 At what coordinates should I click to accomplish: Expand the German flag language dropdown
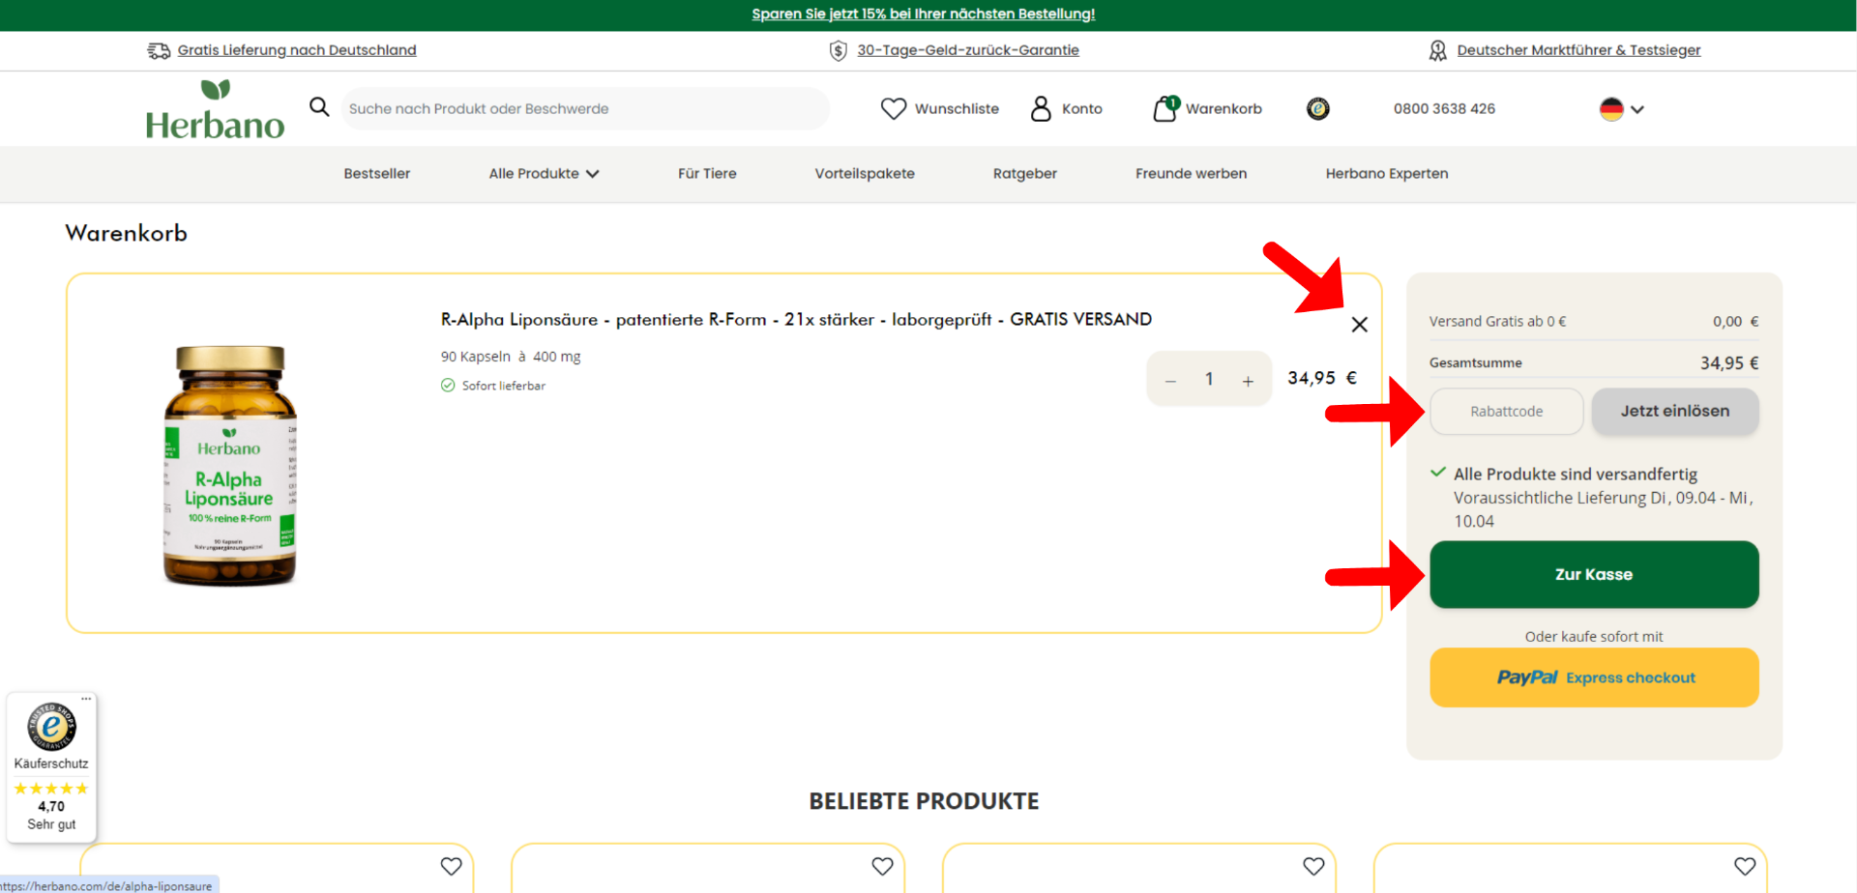pyautogui.click(x=1622, y=109)
